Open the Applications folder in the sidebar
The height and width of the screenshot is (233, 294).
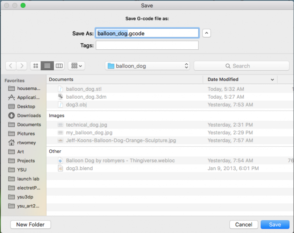tap(28, 97)
